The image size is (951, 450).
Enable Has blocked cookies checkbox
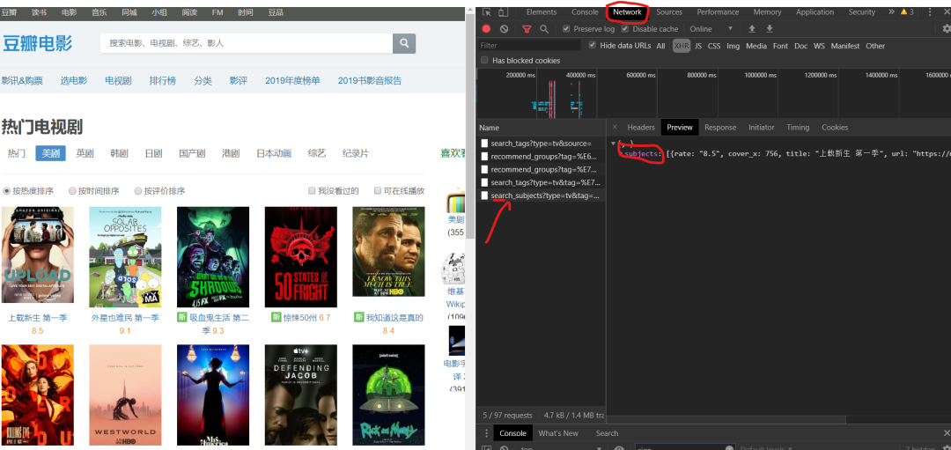coord(484,60)
